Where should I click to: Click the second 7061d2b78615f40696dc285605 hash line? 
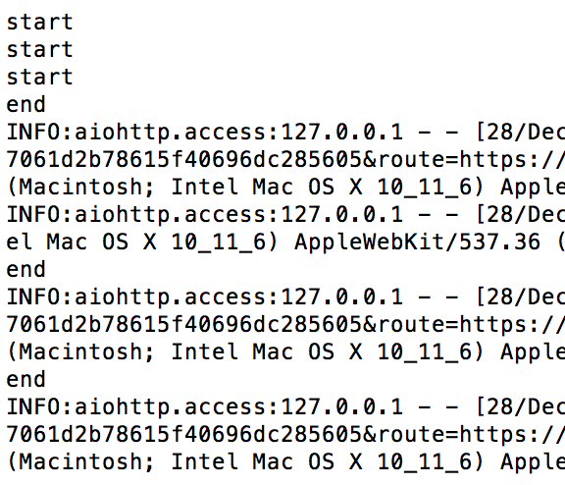[x=285, y=325]
